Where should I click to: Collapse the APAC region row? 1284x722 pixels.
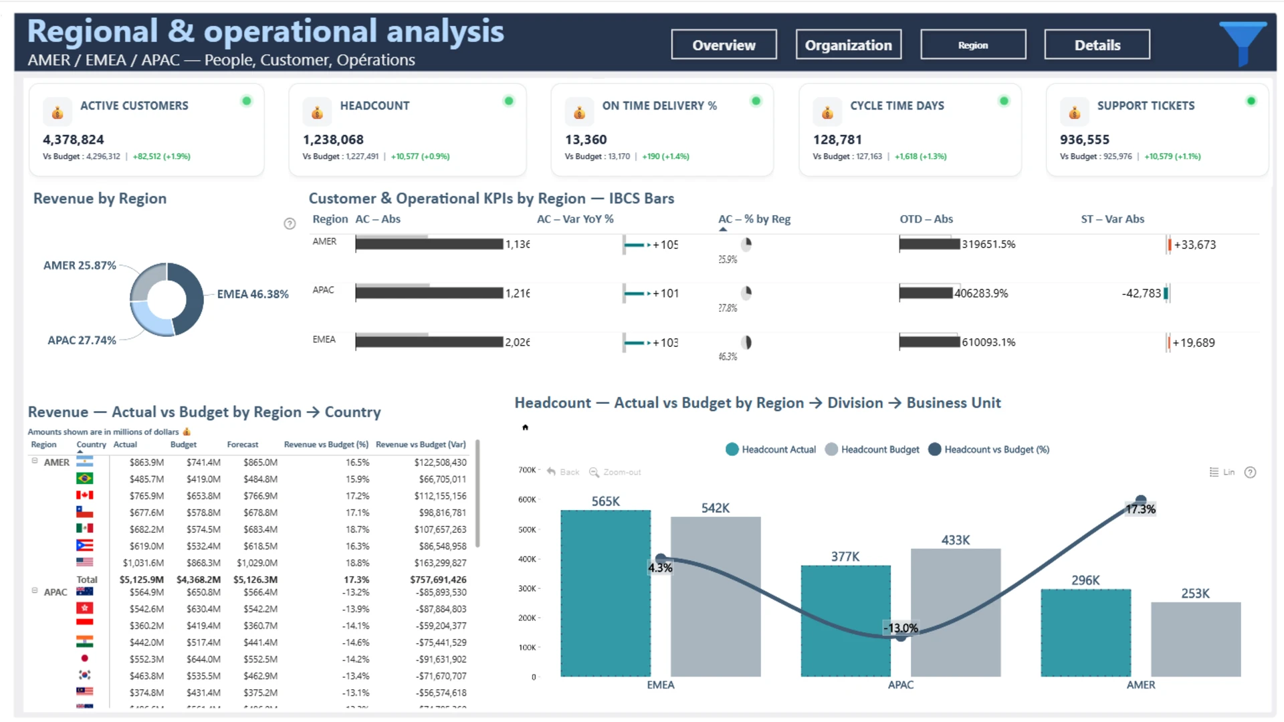[35, 591]
